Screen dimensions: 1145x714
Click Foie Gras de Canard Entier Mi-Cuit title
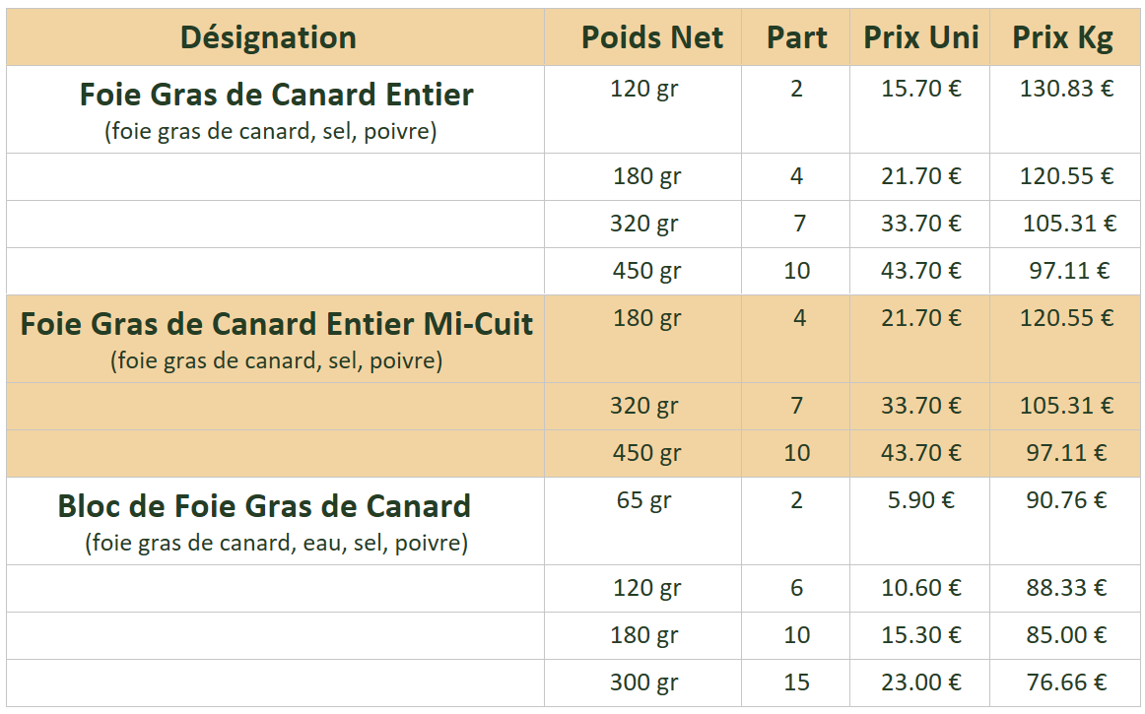point(276,324)
